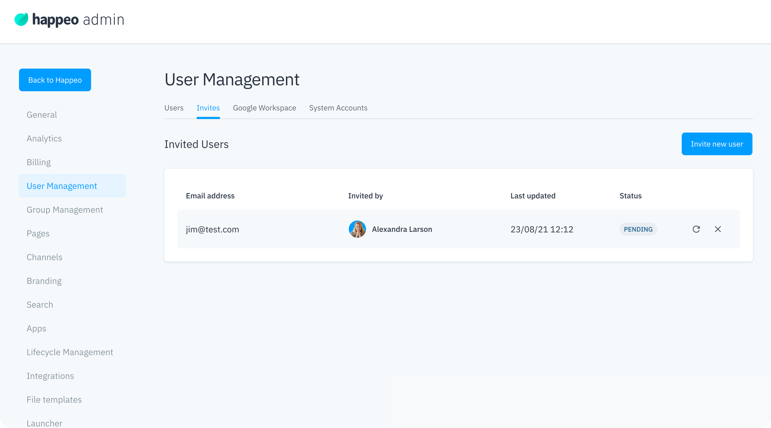The width and height of the screenshot is (771, 428).
Task: Open Integrations in the sidebar
Action: pos(50,376)
